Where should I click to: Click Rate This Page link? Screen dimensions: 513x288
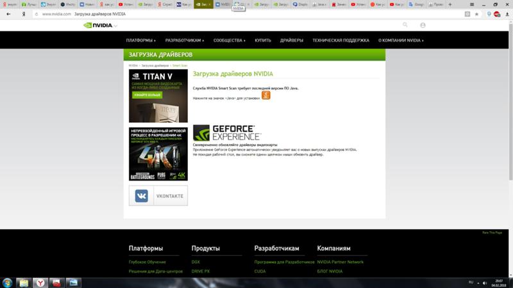(492, 233)
